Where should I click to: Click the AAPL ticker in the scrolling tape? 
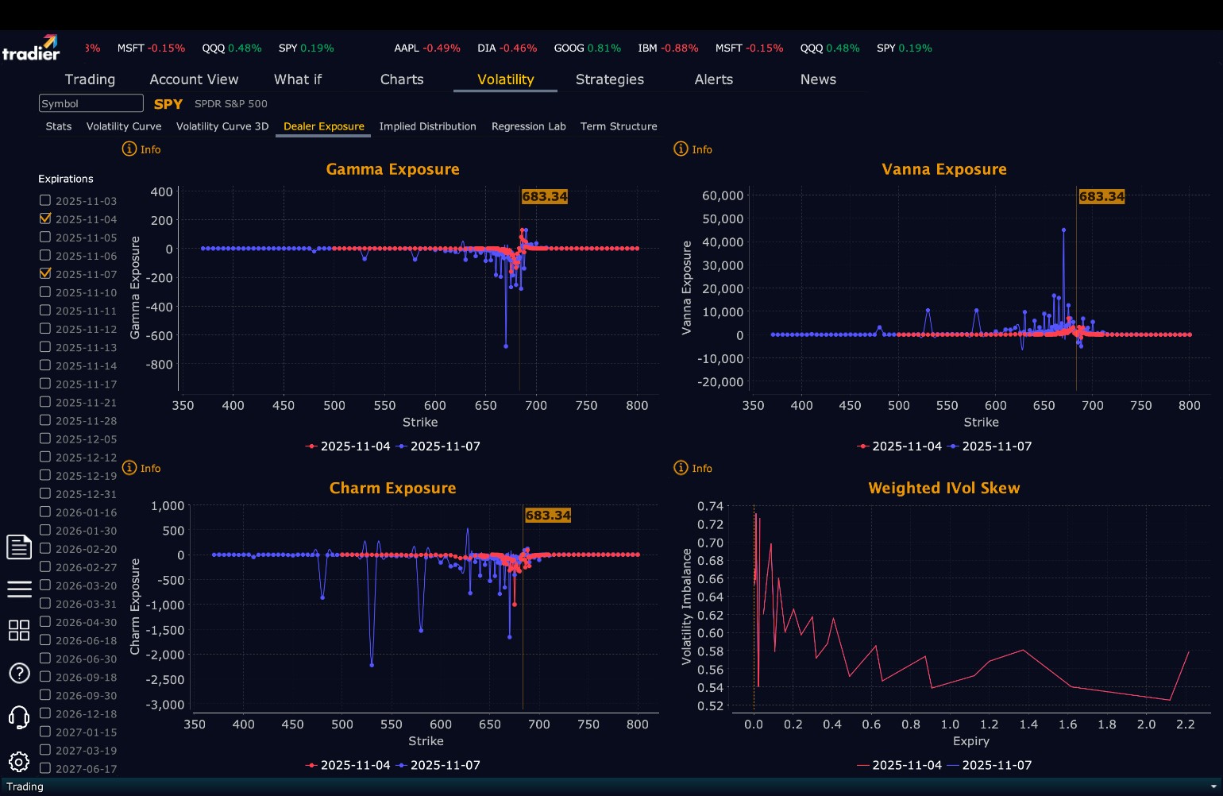407,48
